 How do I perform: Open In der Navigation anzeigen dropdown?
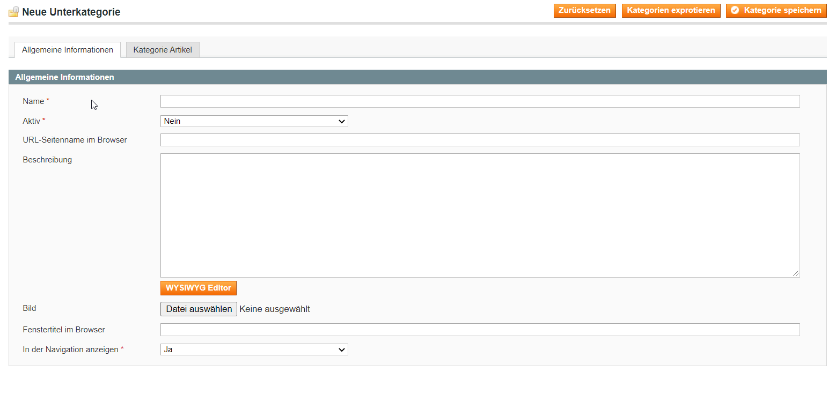coord(254,350)
